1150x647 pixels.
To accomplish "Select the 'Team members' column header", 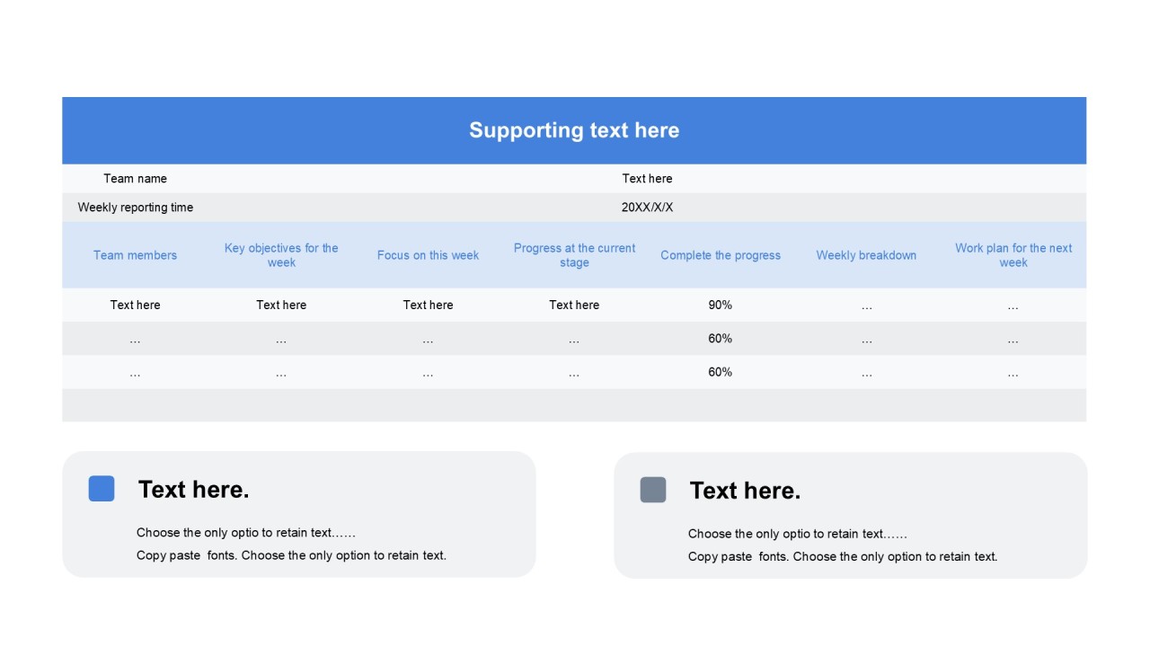I will coord(135,255).
